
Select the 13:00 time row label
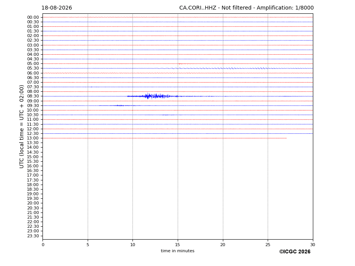pos(33,138)
